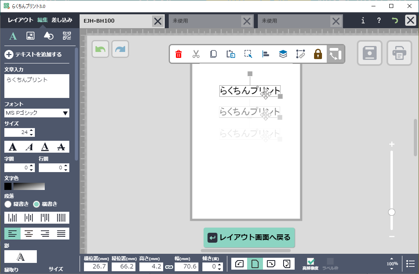Open the shadow style preview button
Viewport: 419px width, 274px height.
(21, 257)
